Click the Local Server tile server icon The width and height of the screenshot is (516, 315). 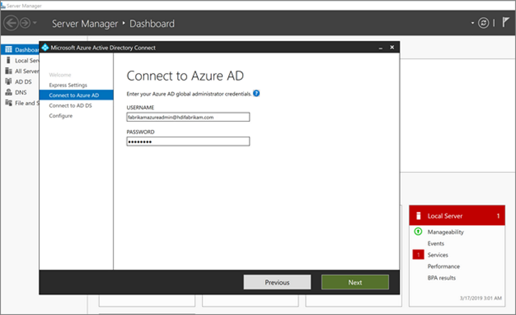pos(418,216)
